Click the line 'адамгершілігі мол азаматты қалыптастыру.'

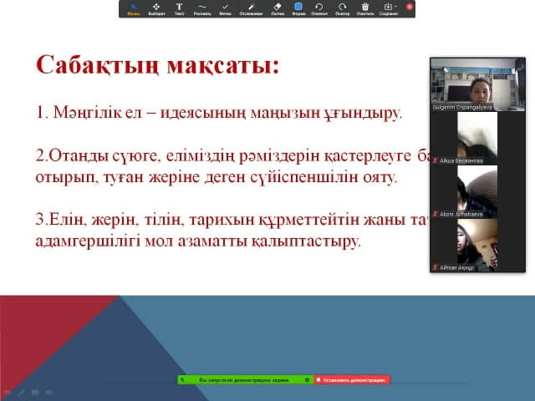click(x=198, y=241)
